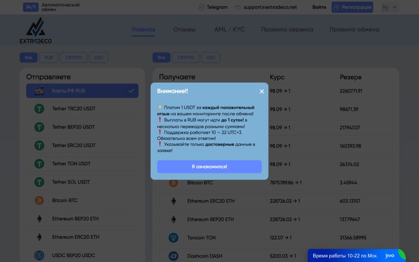The height and width of the screenshot is (262, 419).
Task: Select the Все filter in receive section
Action: pos(162,58)
